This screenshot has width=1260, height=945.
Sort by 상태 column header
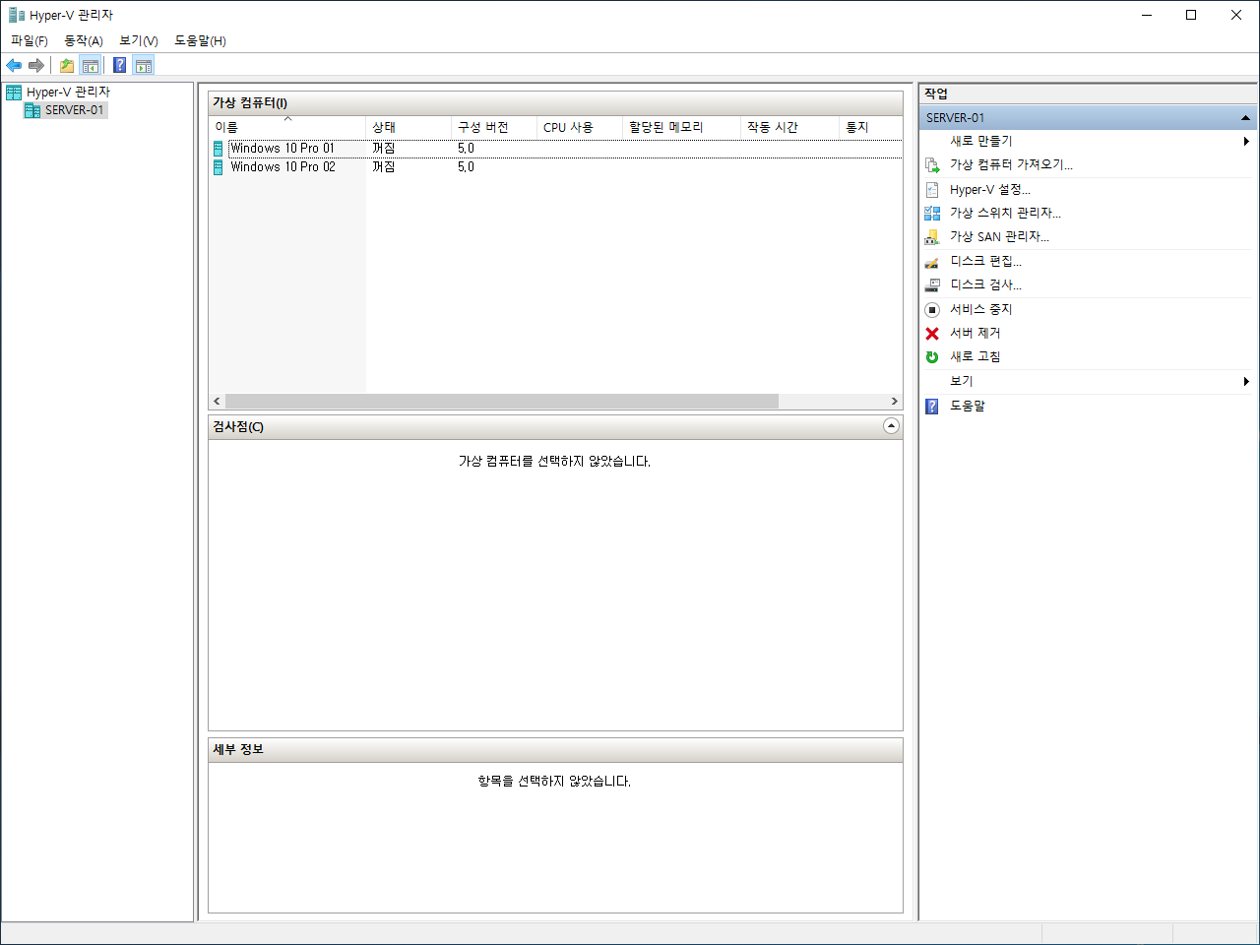[x=409, y=128]
